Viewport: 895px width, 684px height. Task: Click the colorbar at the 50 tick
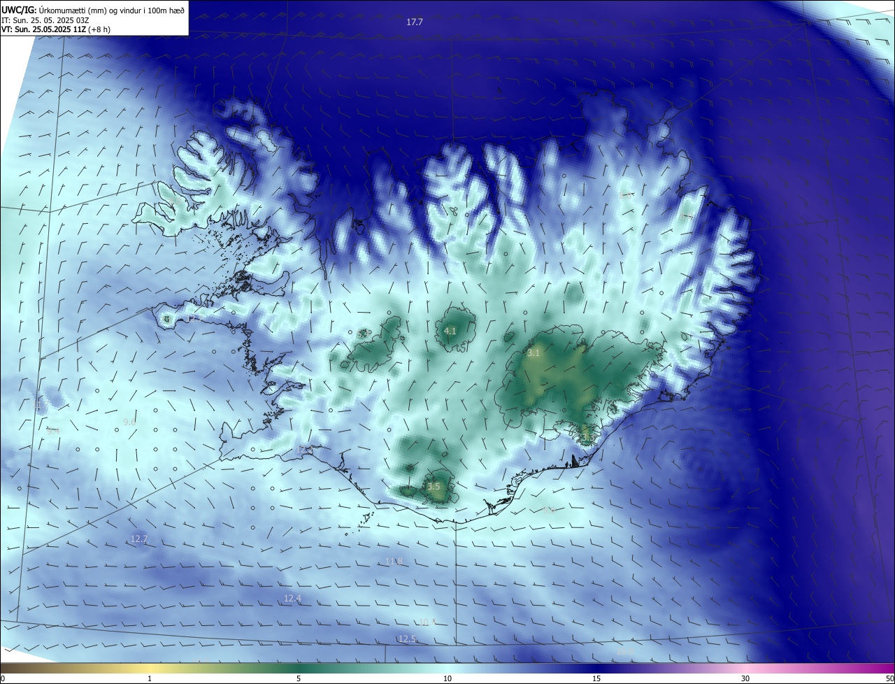[x=889, y=678]
